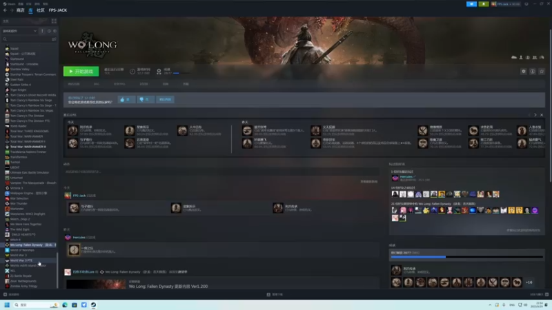
Task: Open the FPS-JACK profile tab
Action: click(x=58, y=10)
